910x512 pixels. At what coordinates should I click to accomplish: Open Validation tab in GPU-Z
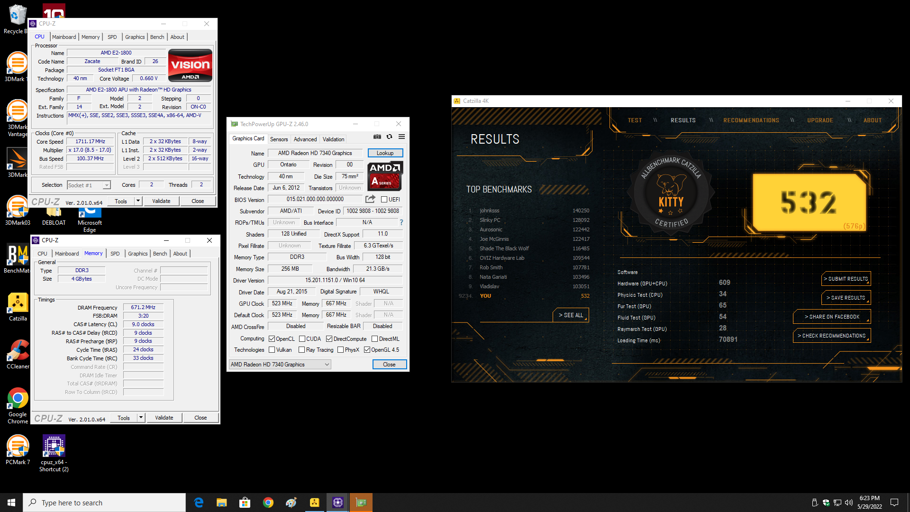pyautogui.click(x=333, y=139)
